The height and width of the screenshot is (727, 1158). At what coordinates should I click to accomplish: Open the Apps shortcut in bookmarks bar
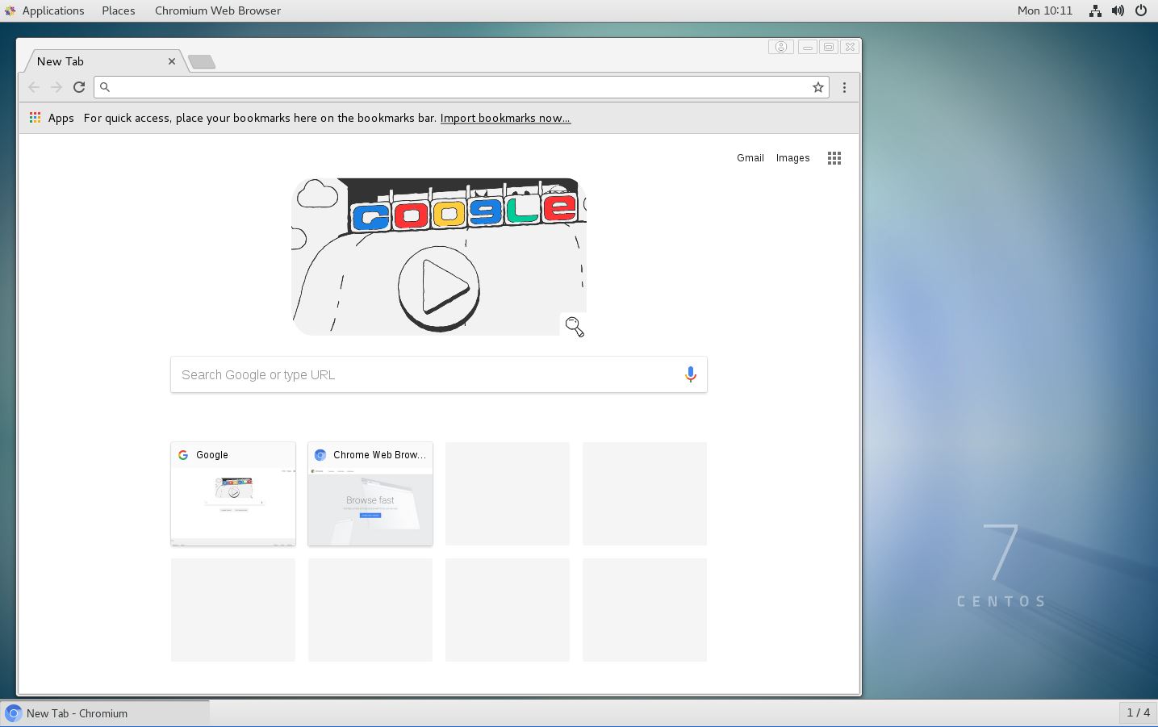tap(52, 118)
